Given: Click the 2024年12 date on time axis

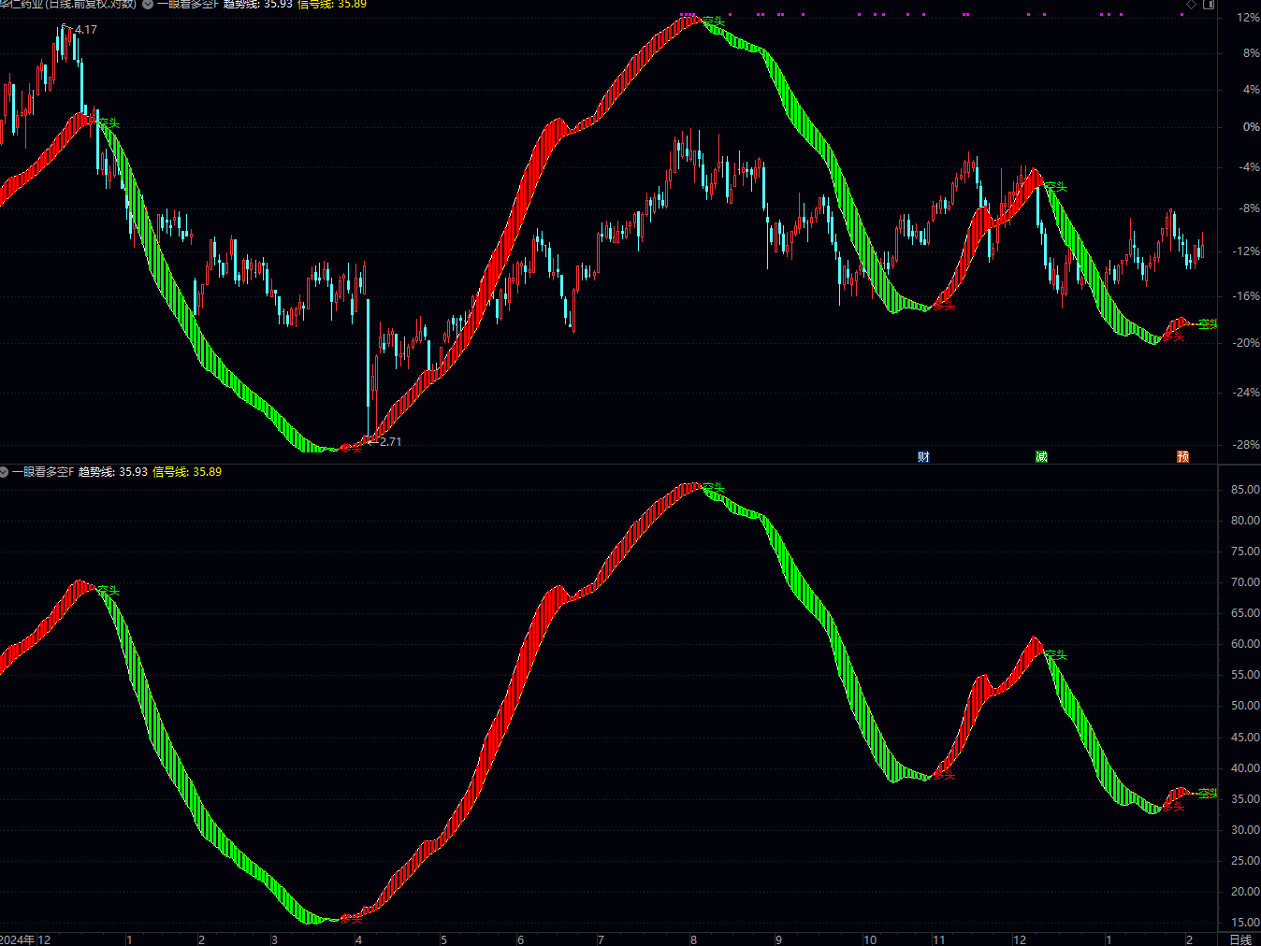Looking at the screenshot, I should (25, 939).
